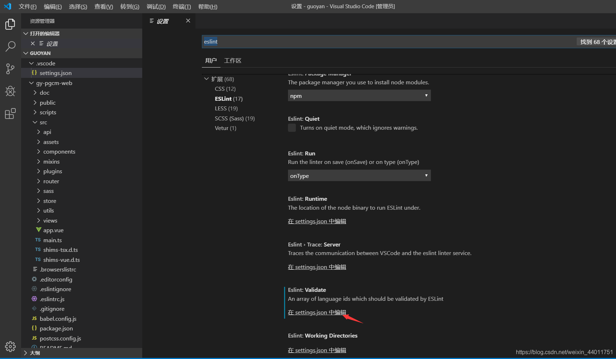Open the 查看(V) menu
Viewport: 616px width, 359px height.
coord(104,6)
